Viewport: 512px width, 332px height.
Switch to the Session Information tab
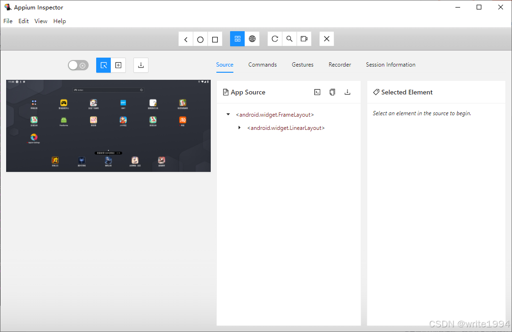click(x=390, y=65)
